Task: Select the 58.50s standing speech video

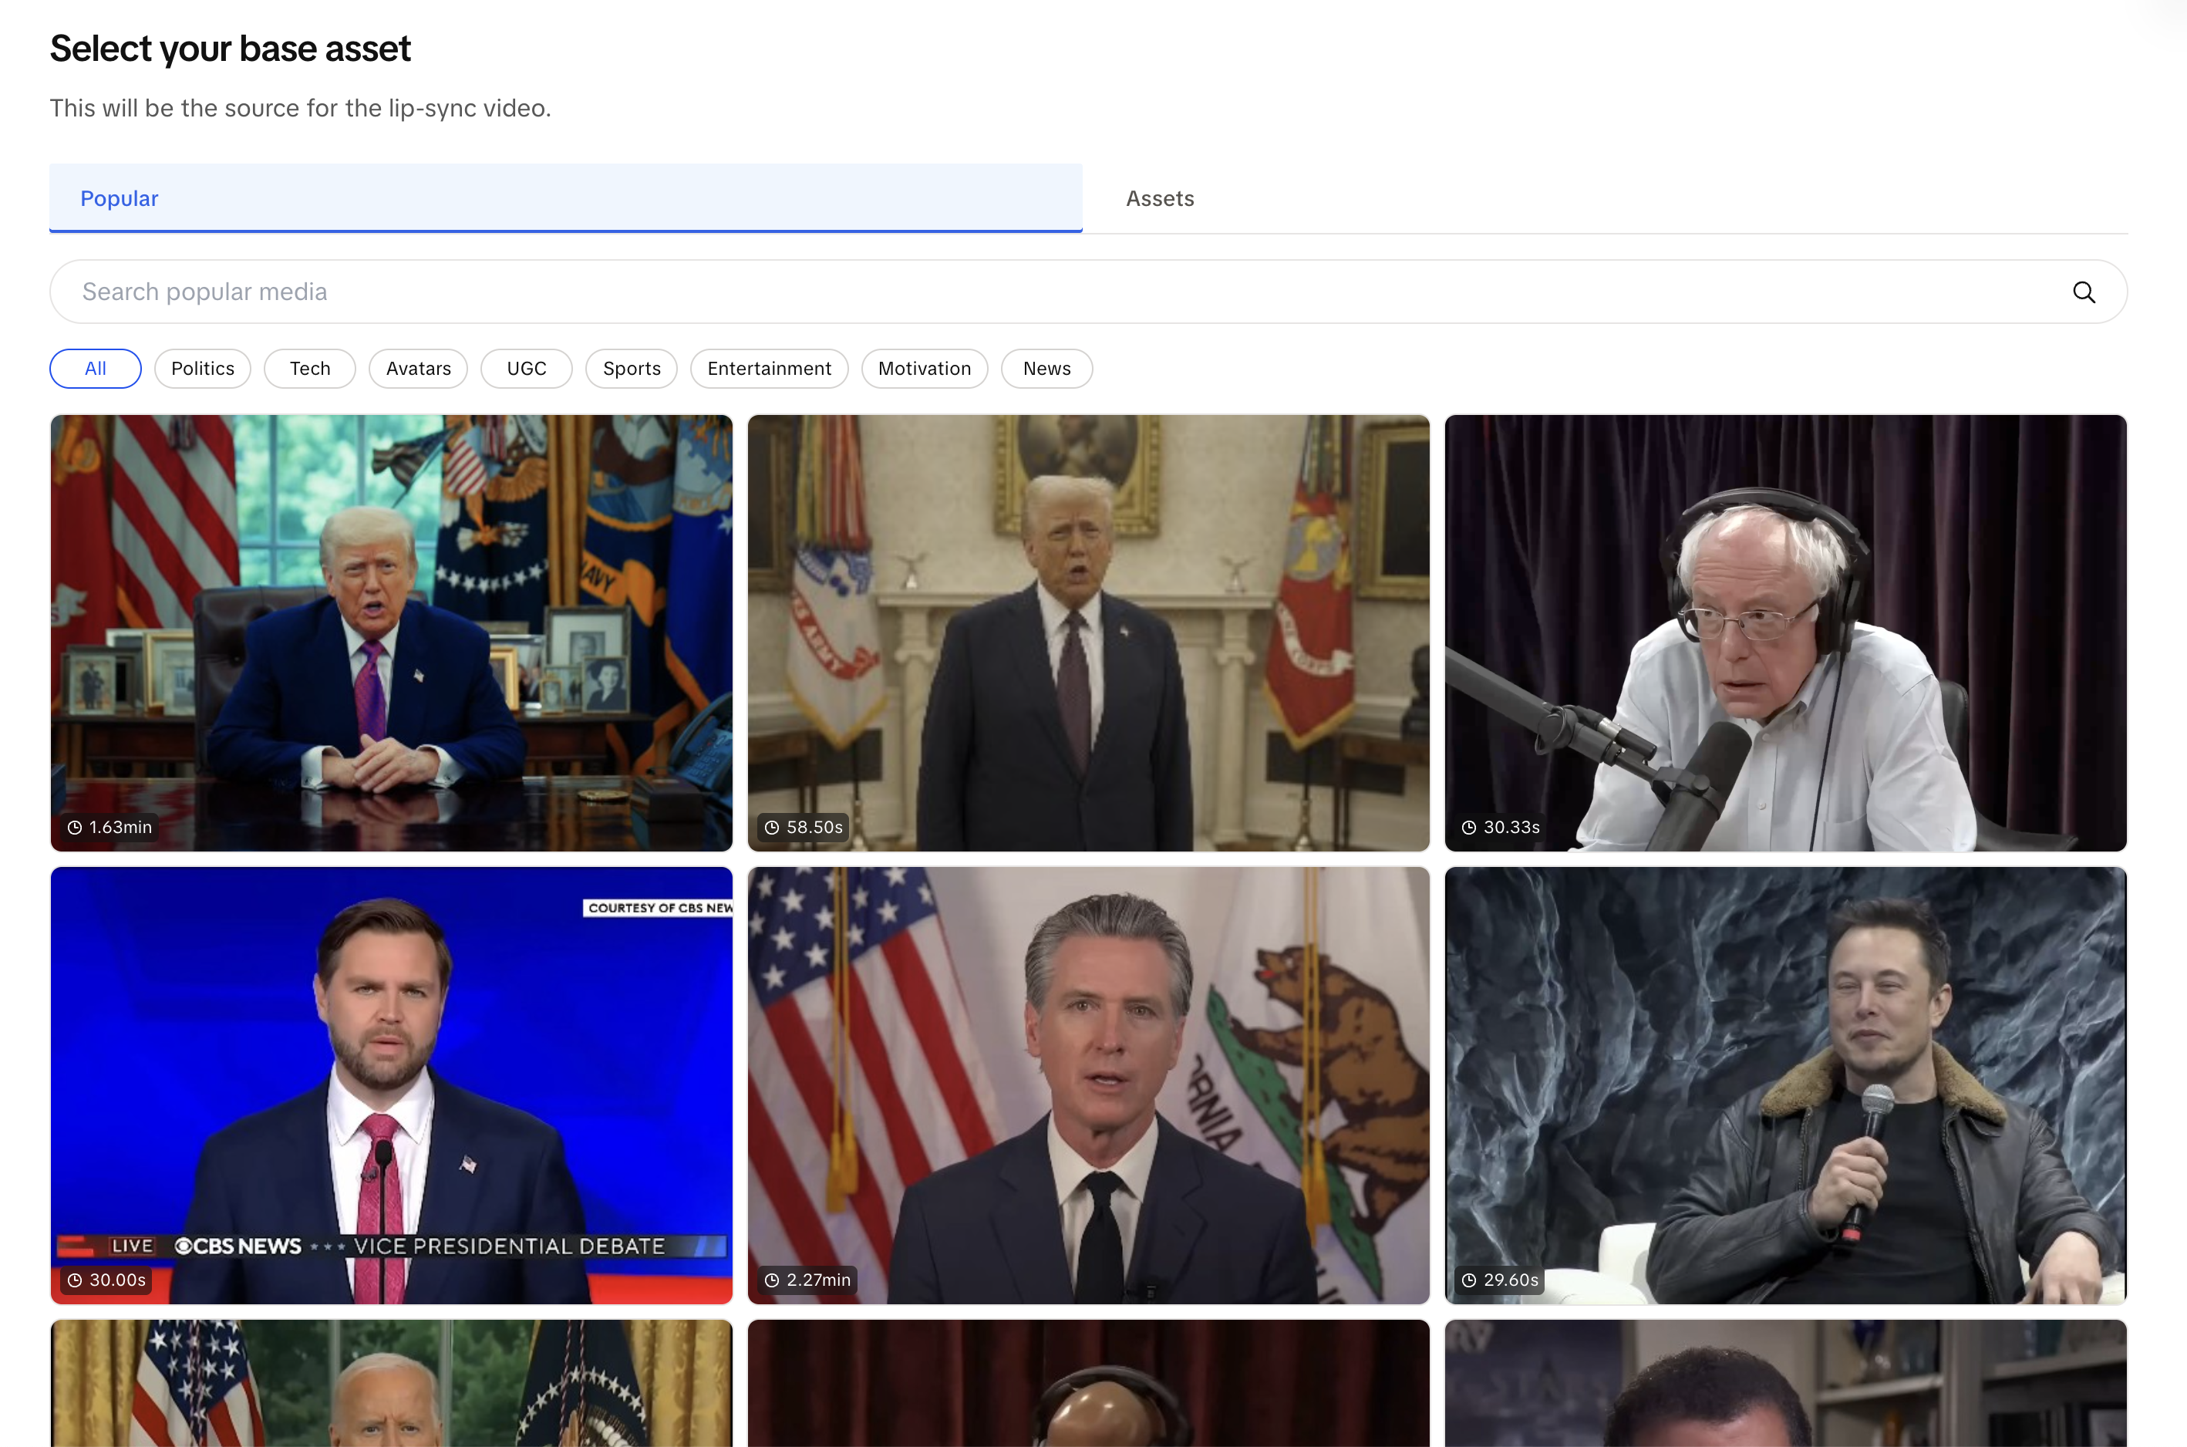Action: coord(1088,633)
